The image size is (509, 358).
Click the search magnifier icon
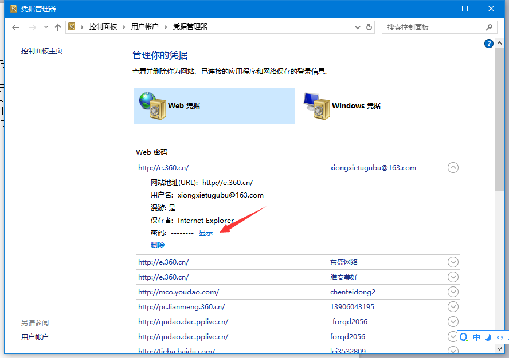tap(489, 27)
